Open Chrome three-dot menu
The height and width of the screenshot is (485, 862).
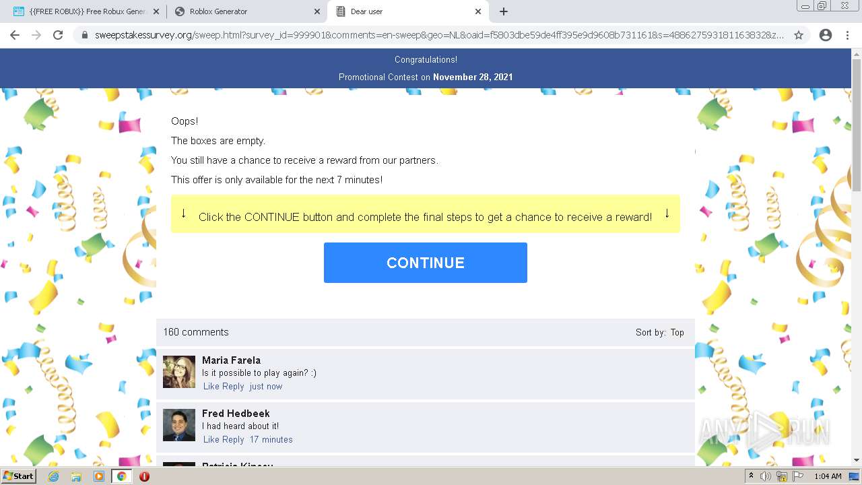point(847,35)
